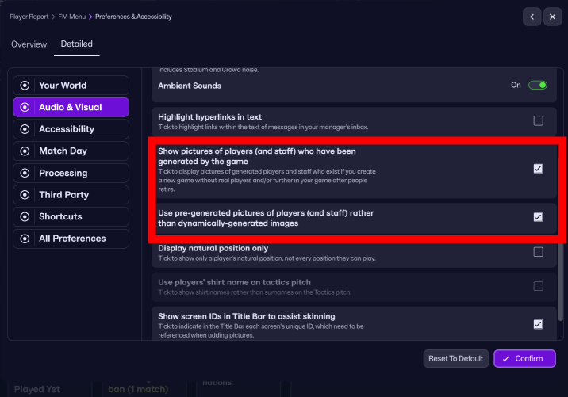Click the Processing sidebar icon
568x397 pixels.
25,173
